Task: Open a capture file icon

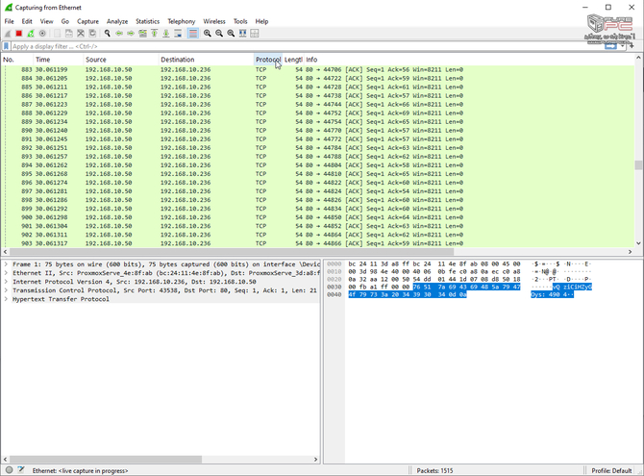Action: (57, 34)
